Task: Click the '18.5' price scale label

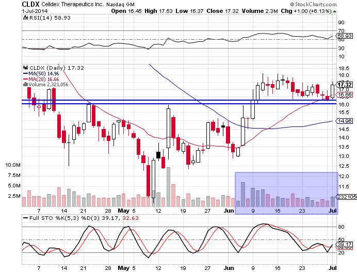Action: 344,69
